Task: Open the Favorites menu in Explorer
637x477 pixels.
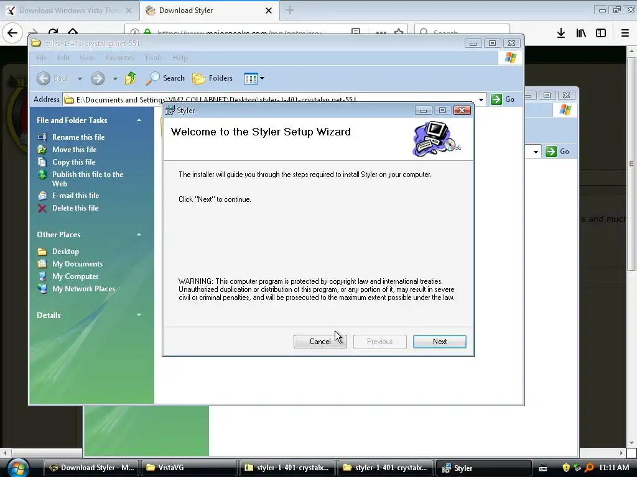Action: pyautogui.click(x=119, y=58)
